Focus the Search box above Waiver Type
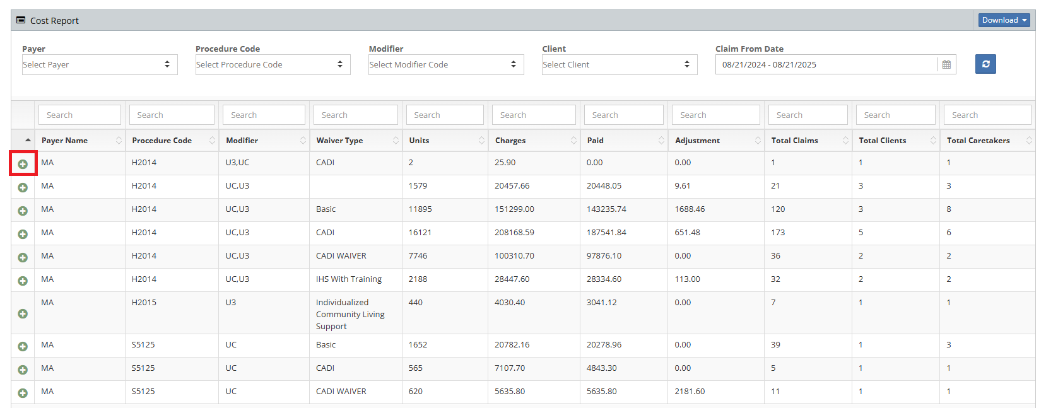The image size is (1046, 408). pyautogui.click(x=355, y=115)
